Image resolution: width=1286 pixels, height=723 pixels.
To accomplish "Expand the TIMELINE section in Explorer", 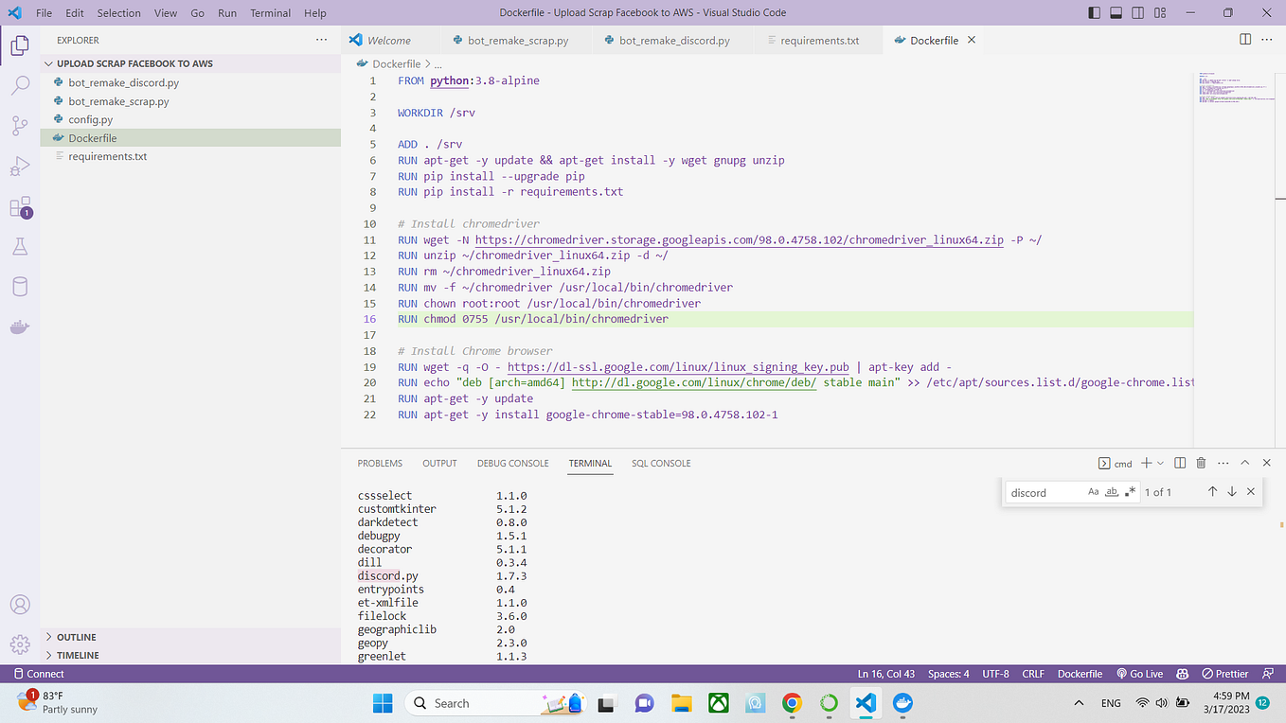I will click(76, 654).
